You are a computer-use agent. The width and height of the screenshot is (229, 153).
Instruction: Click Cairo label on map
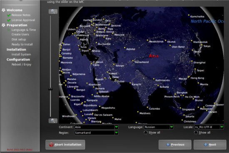96,65
